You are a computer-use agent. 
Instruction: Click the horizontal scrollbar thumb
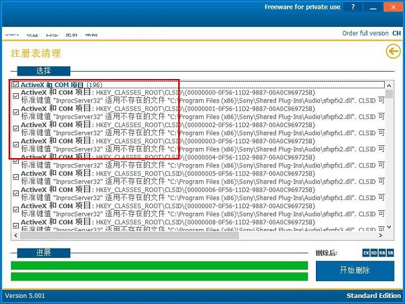click(x=130, y=235)
